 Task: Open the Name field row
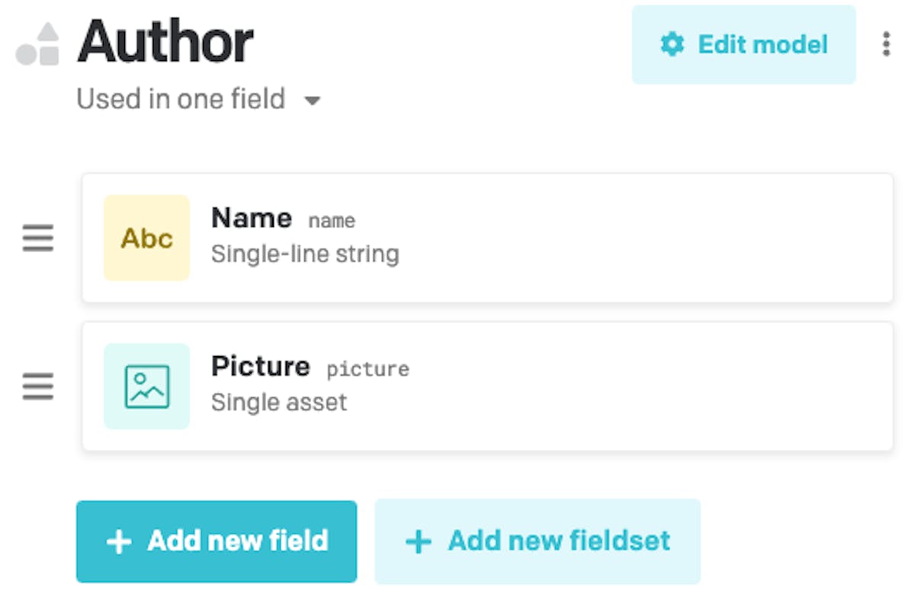point(487,238)
